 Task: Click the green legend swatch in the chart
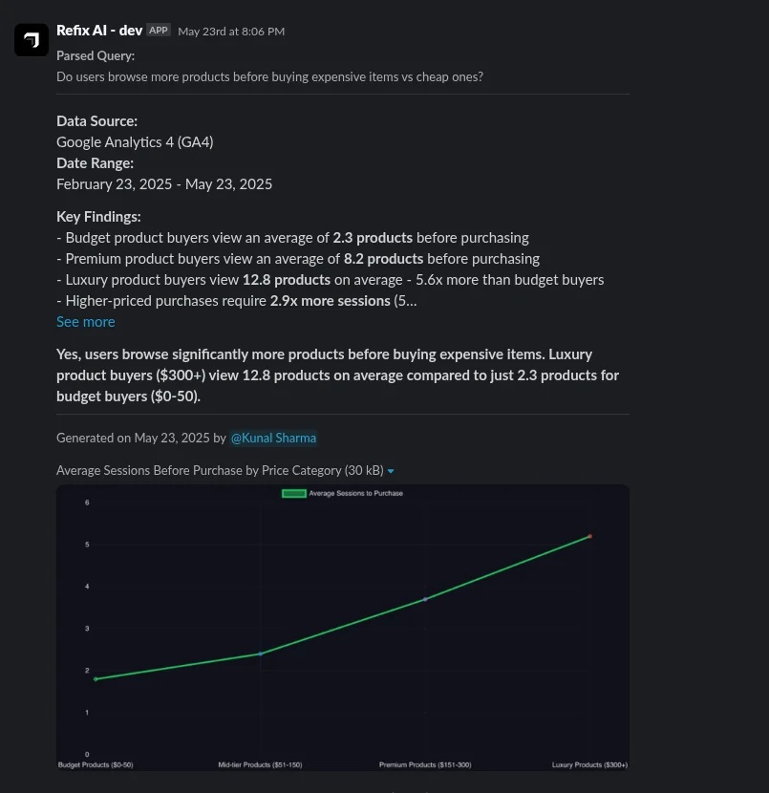click(293, 494)
